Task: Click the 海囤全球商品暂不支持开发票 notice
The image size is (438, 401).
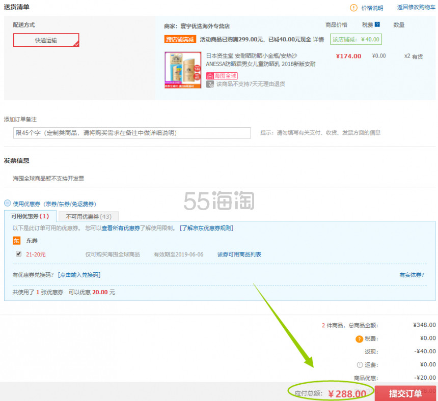Action: (48, 178)
